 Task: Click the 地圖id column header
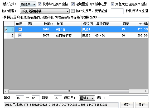pyautogui.click(x=49, y=24)
